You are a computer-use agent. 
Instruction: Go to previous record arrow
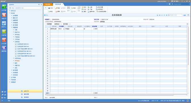(162, 15)
